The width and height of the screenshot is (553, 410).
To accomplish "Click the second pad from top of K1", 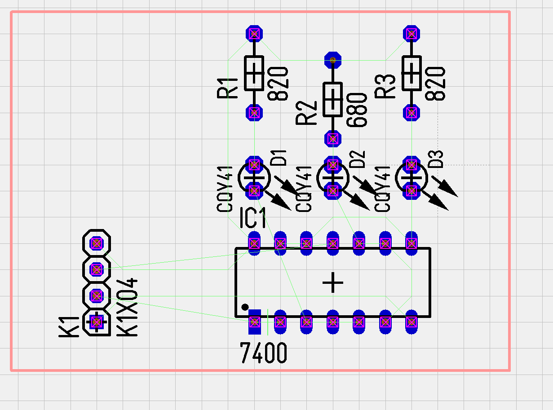I will (97, 269).
